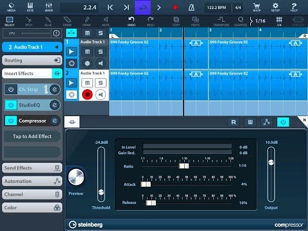Enable Write automation (W) in effect panel

tap(250, 122)
